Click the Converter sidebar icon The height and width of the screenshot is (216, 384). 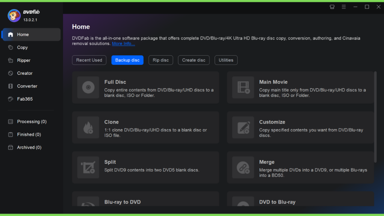point(10,86)
